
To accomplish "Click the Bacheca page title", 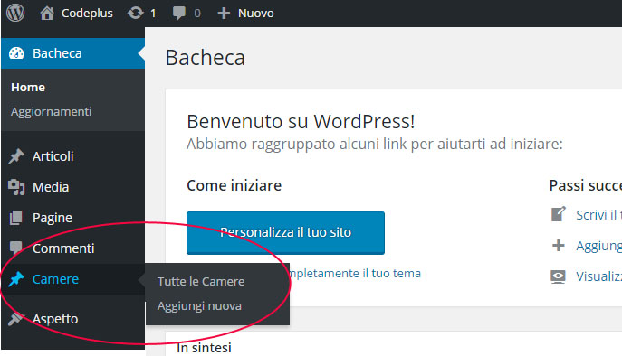I will pyautogui.click(x=206, y=58).
